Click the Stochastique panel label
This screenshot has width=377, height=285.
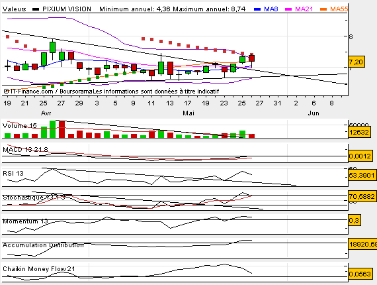34,198
